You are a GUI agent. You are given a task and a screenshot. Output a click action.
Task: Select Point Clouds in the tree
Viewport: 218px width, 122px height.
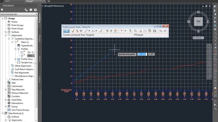point(17,28)
